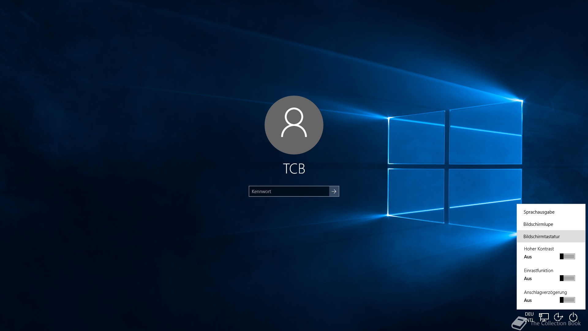588x331 pixels.
Task: Click the Anschlagverzögerung label
Action: (x=545, y=292)
